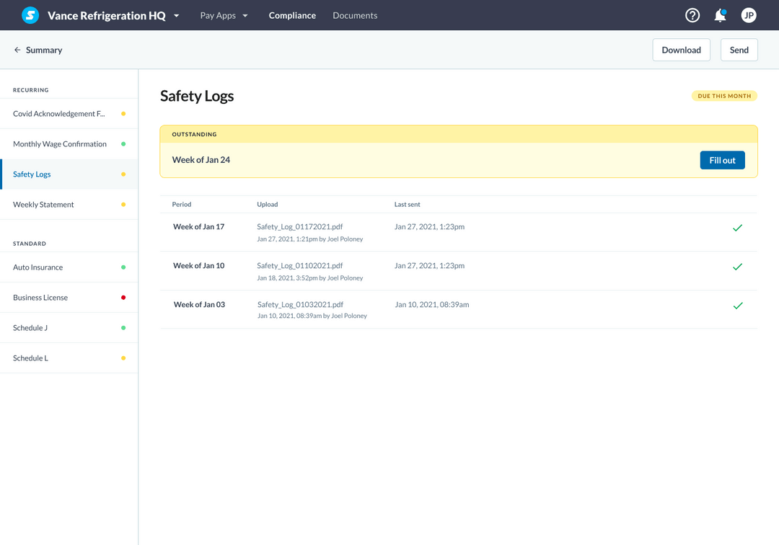Image resolution: width=779 pixels, height=545 pixels.
Task: Expand the Vance Refrigeration HQ dropdown
Action: (x=175, y=14)
